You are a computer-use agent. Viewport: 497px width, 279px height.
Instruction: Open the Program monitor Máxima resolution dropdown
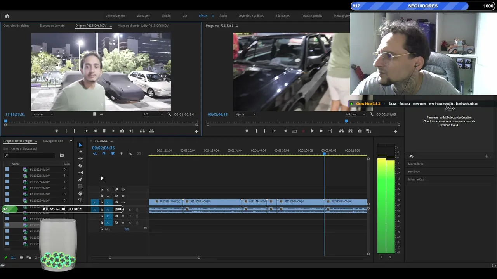[356, 114]
